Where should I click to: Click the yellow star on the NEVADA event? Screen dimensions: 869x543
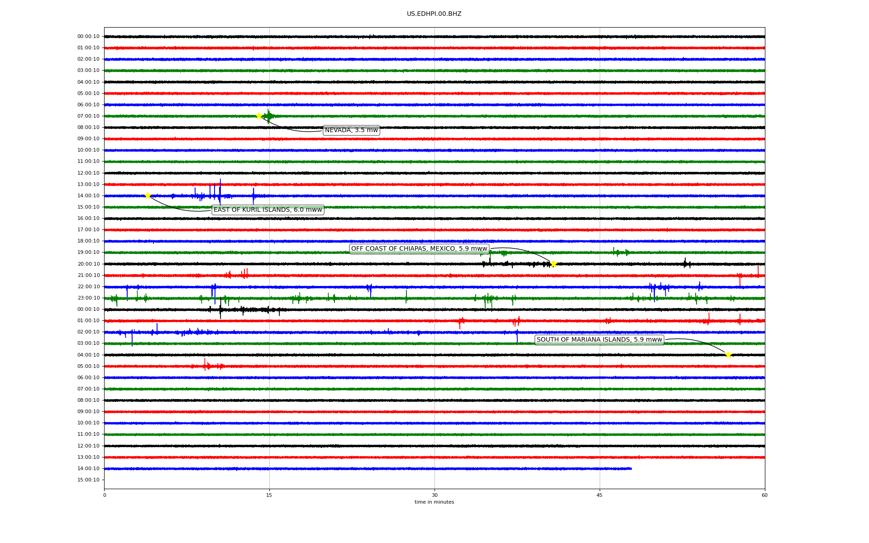259,116
